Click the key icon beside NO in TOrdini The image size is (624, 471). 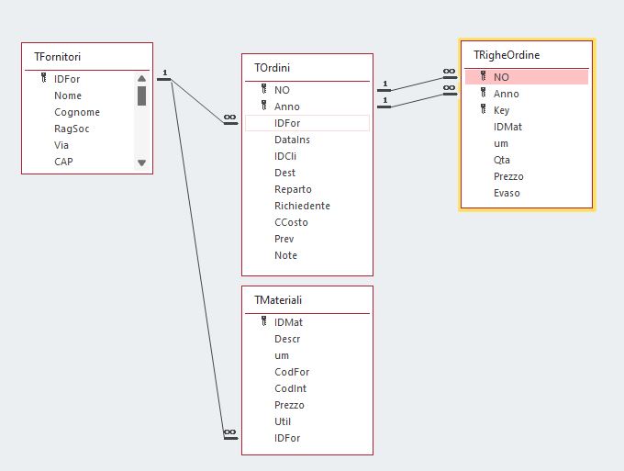(x=264, y=89)
